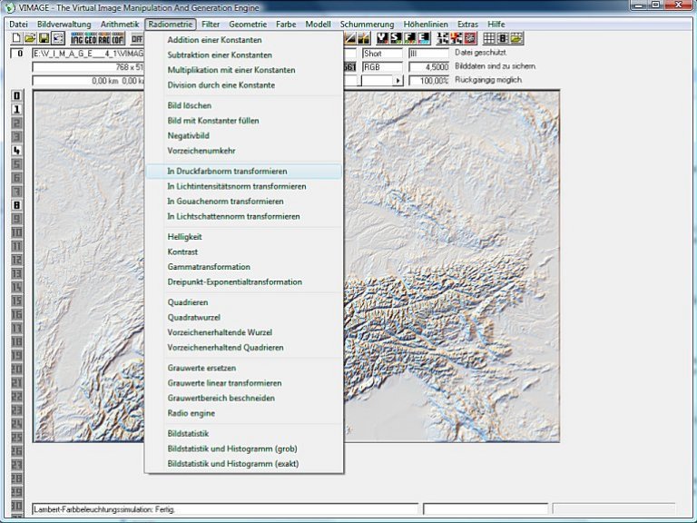Click 'Bildstatistik und Histogramm (exakt)'

232,463
